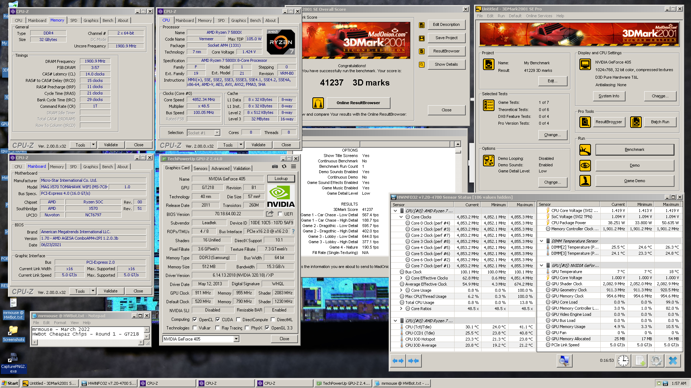Open the NVIDIA GeForce 405 GPU selector dropdown

pyautogui.click(x=236, y=339)
